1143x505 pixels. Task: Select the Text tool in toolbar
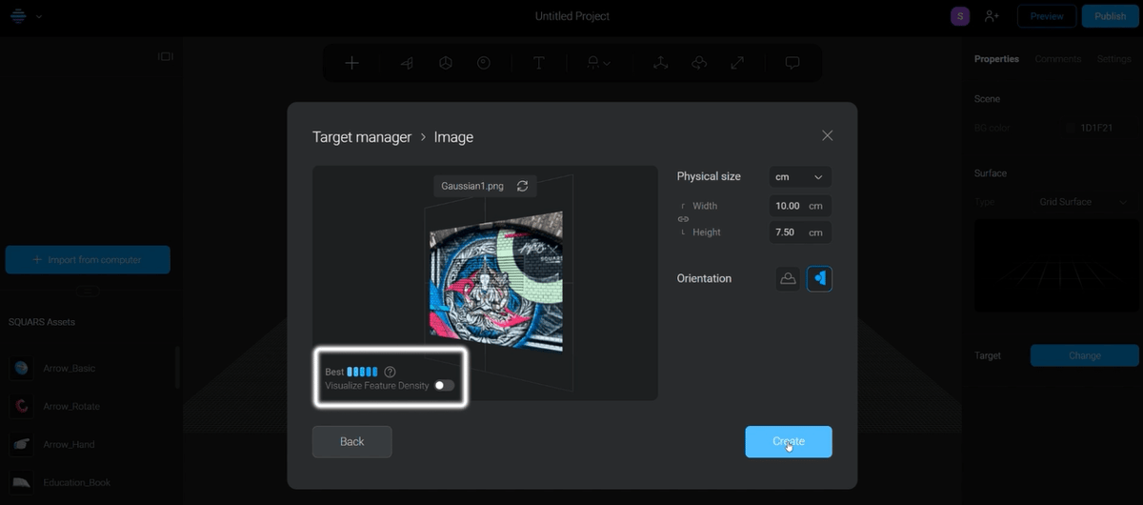pos(539,63)
